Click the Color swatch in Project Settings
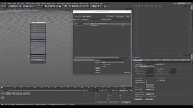The height and width of the screenshot is (108, 193). pos(150,87)
